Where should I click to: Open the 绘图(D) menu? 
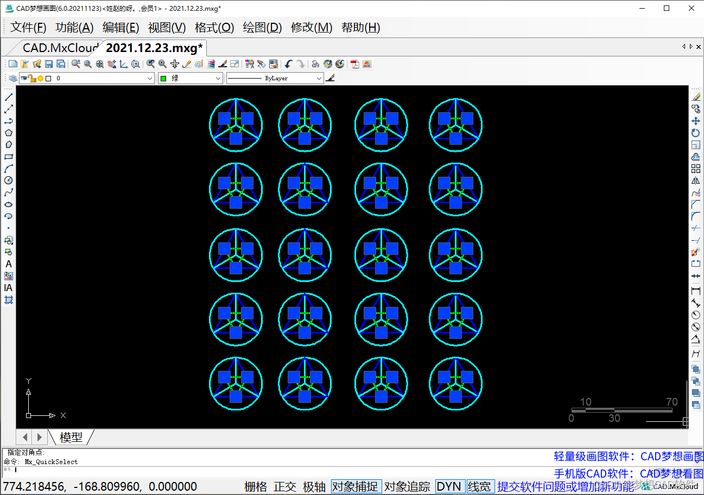pyautogui.click(x=263, y=28)
